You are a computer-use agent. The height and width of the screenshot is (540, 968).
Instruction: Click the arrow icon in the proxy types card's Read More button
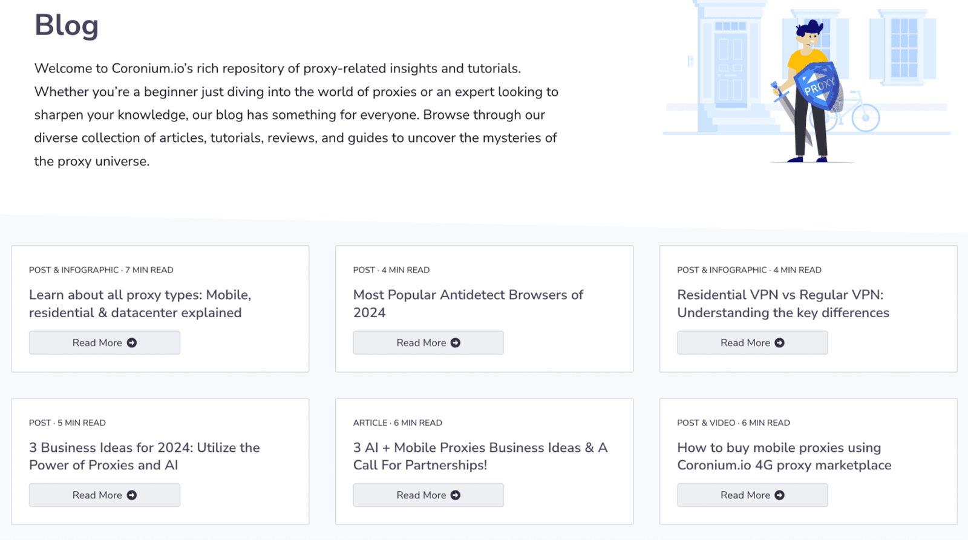[132, 342]
